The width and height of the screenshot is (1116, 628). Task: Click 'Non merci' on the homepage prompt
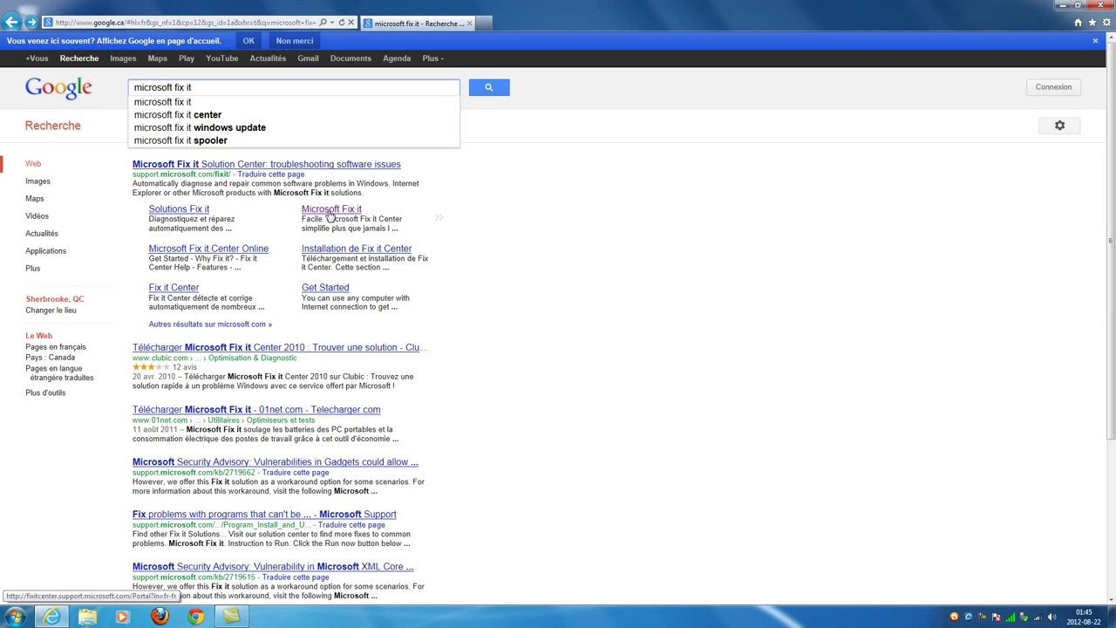pyautogui.click(x=295, y=41)
